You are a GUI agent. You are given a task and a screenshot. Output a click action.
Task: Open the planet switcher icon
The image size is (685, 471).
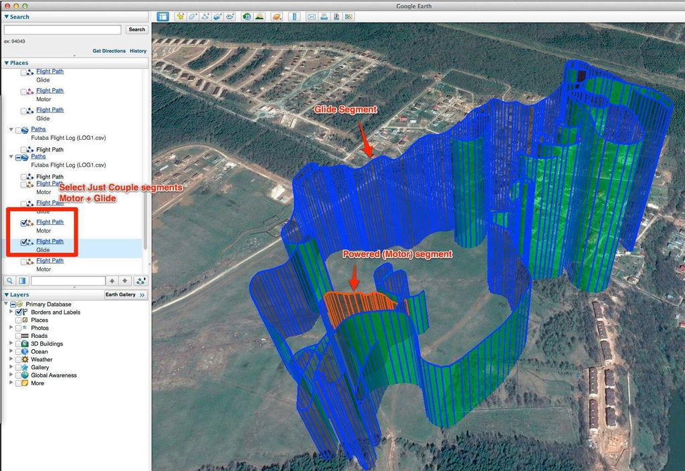coord(276,17)
